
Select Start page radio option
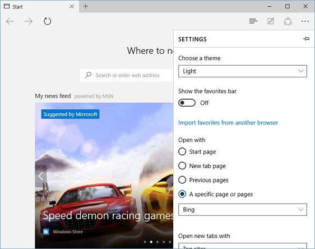pyautogui.click(x=182, y=151)
